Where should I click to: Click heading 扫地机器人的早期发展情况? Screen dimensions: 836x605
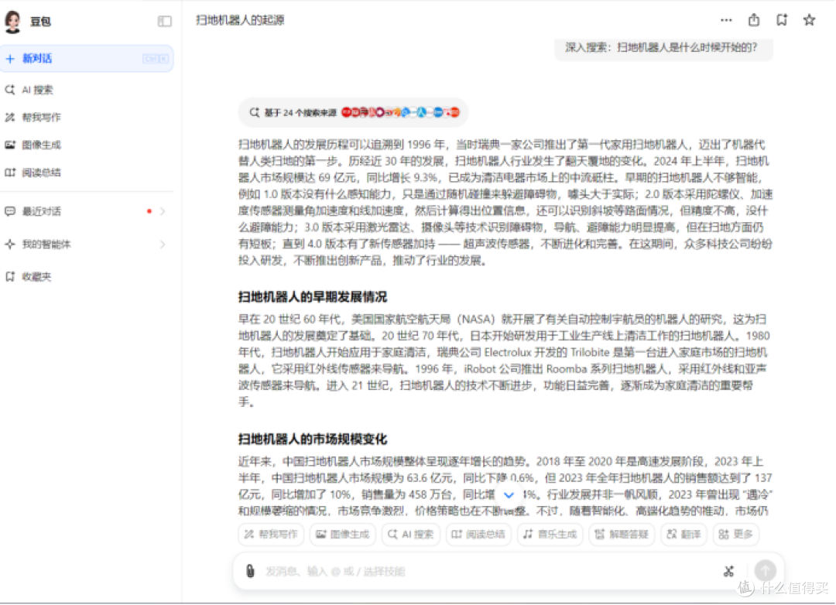coord(313,297)
